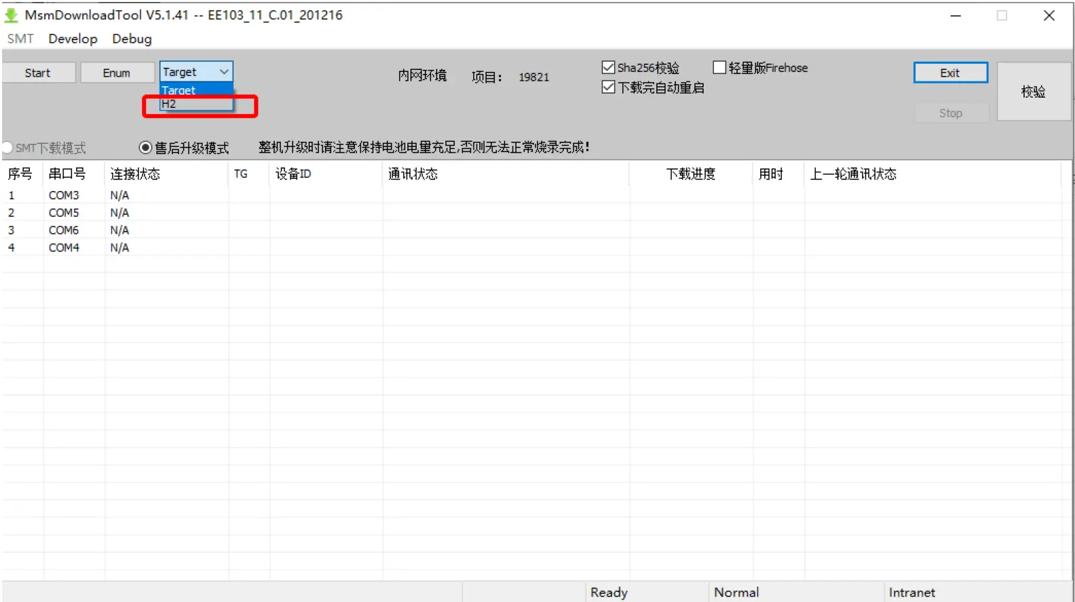Click N/A status in COM3 row

click(x=119, y=195)
